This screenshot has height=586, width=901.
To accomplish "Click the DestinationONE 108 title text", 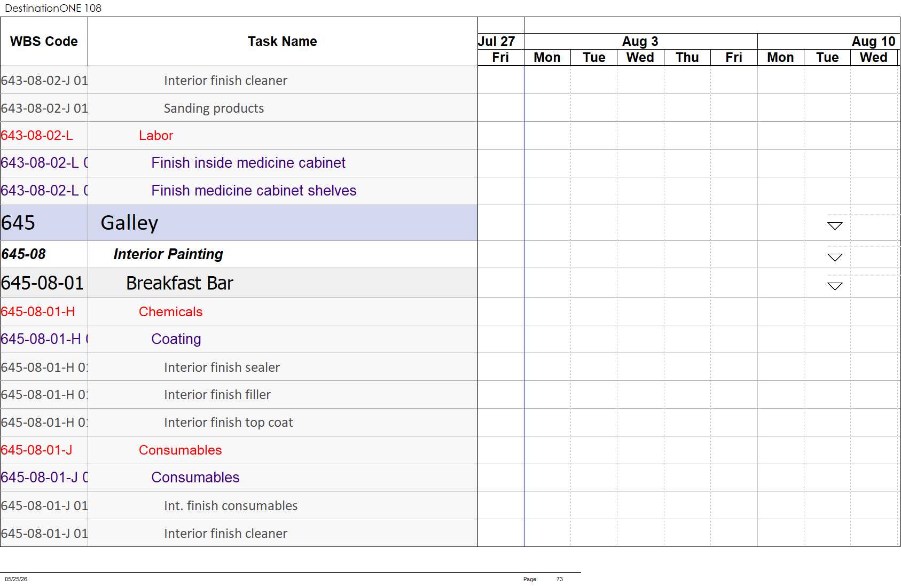I will tap(53, 8).
